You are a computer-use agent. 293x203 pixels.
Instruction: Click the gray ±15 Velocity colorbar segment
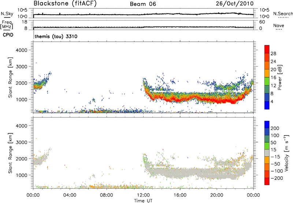pyautogui.click(x=267, y=153)
